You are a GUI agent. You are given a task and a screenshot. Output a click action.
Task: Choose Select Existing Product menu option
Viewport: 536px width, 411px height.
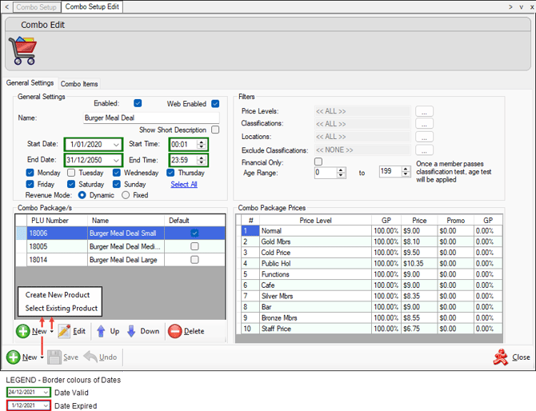click(x=62, y=308)
